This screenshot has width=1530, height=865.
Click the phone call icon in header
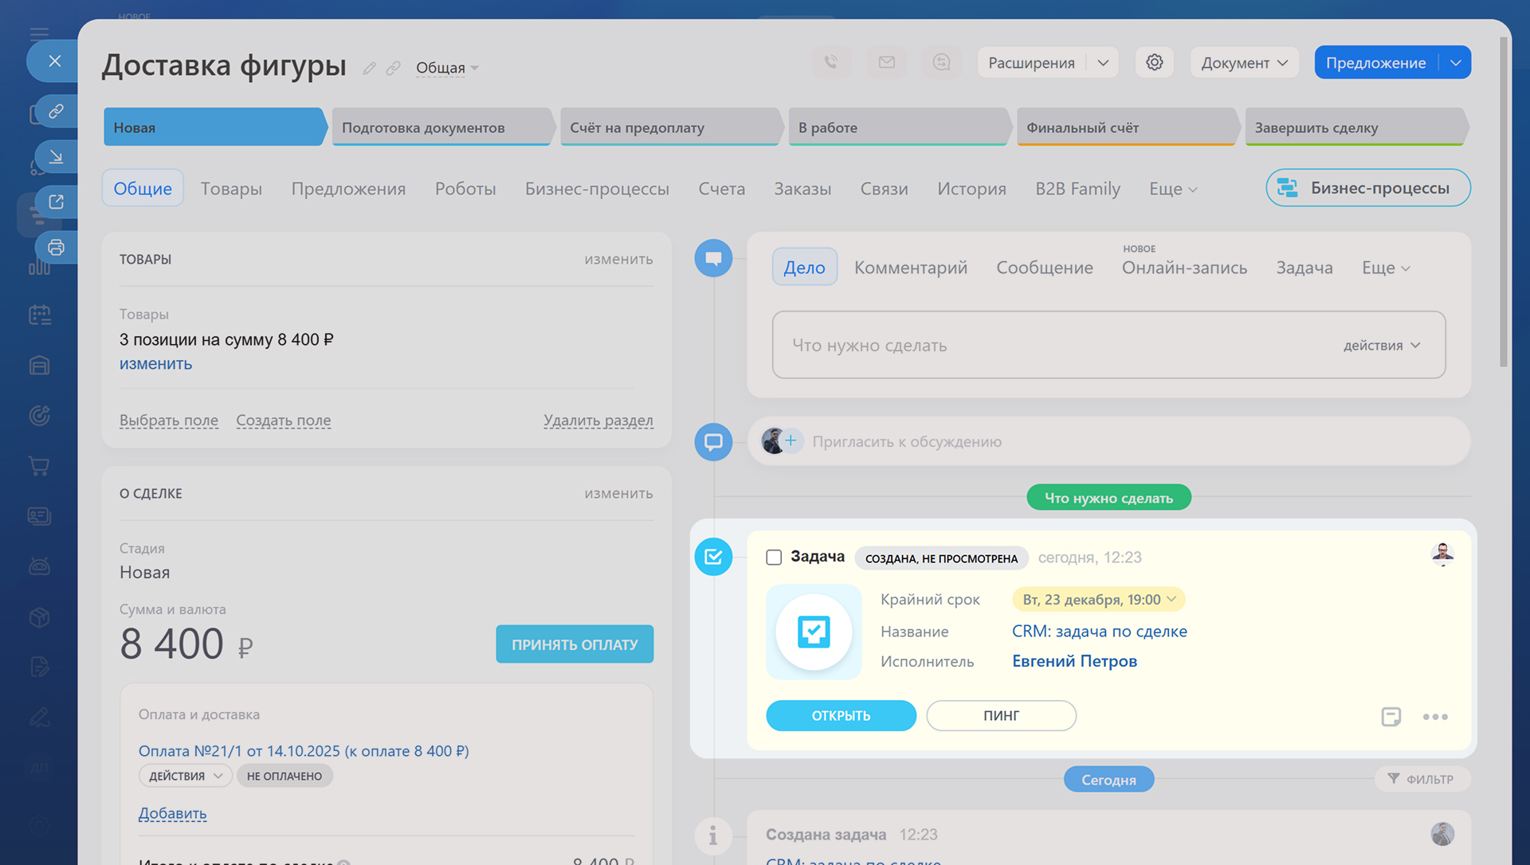(x=831, y=62)
